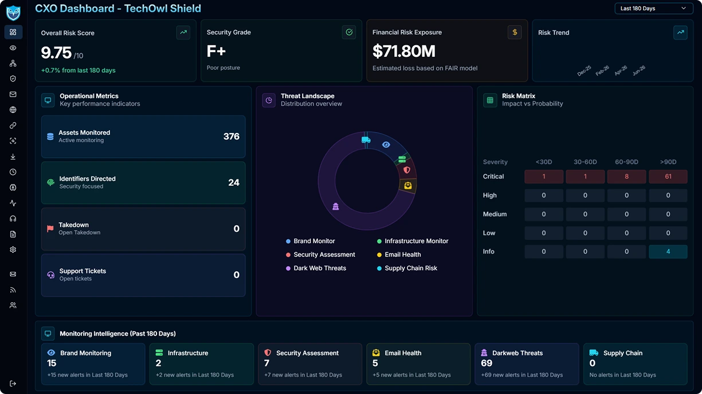Image resolution: width=702 pixels, height=394 pixels.
Task: Toggle Email Health legend item
Action: tap(399, 255)
